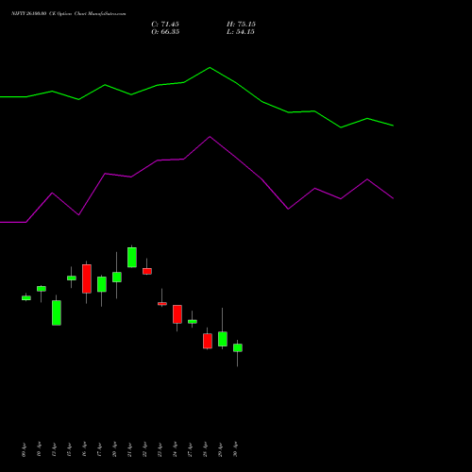
Task: Click the 20 Apr date axis label
Action: (115, 450)
